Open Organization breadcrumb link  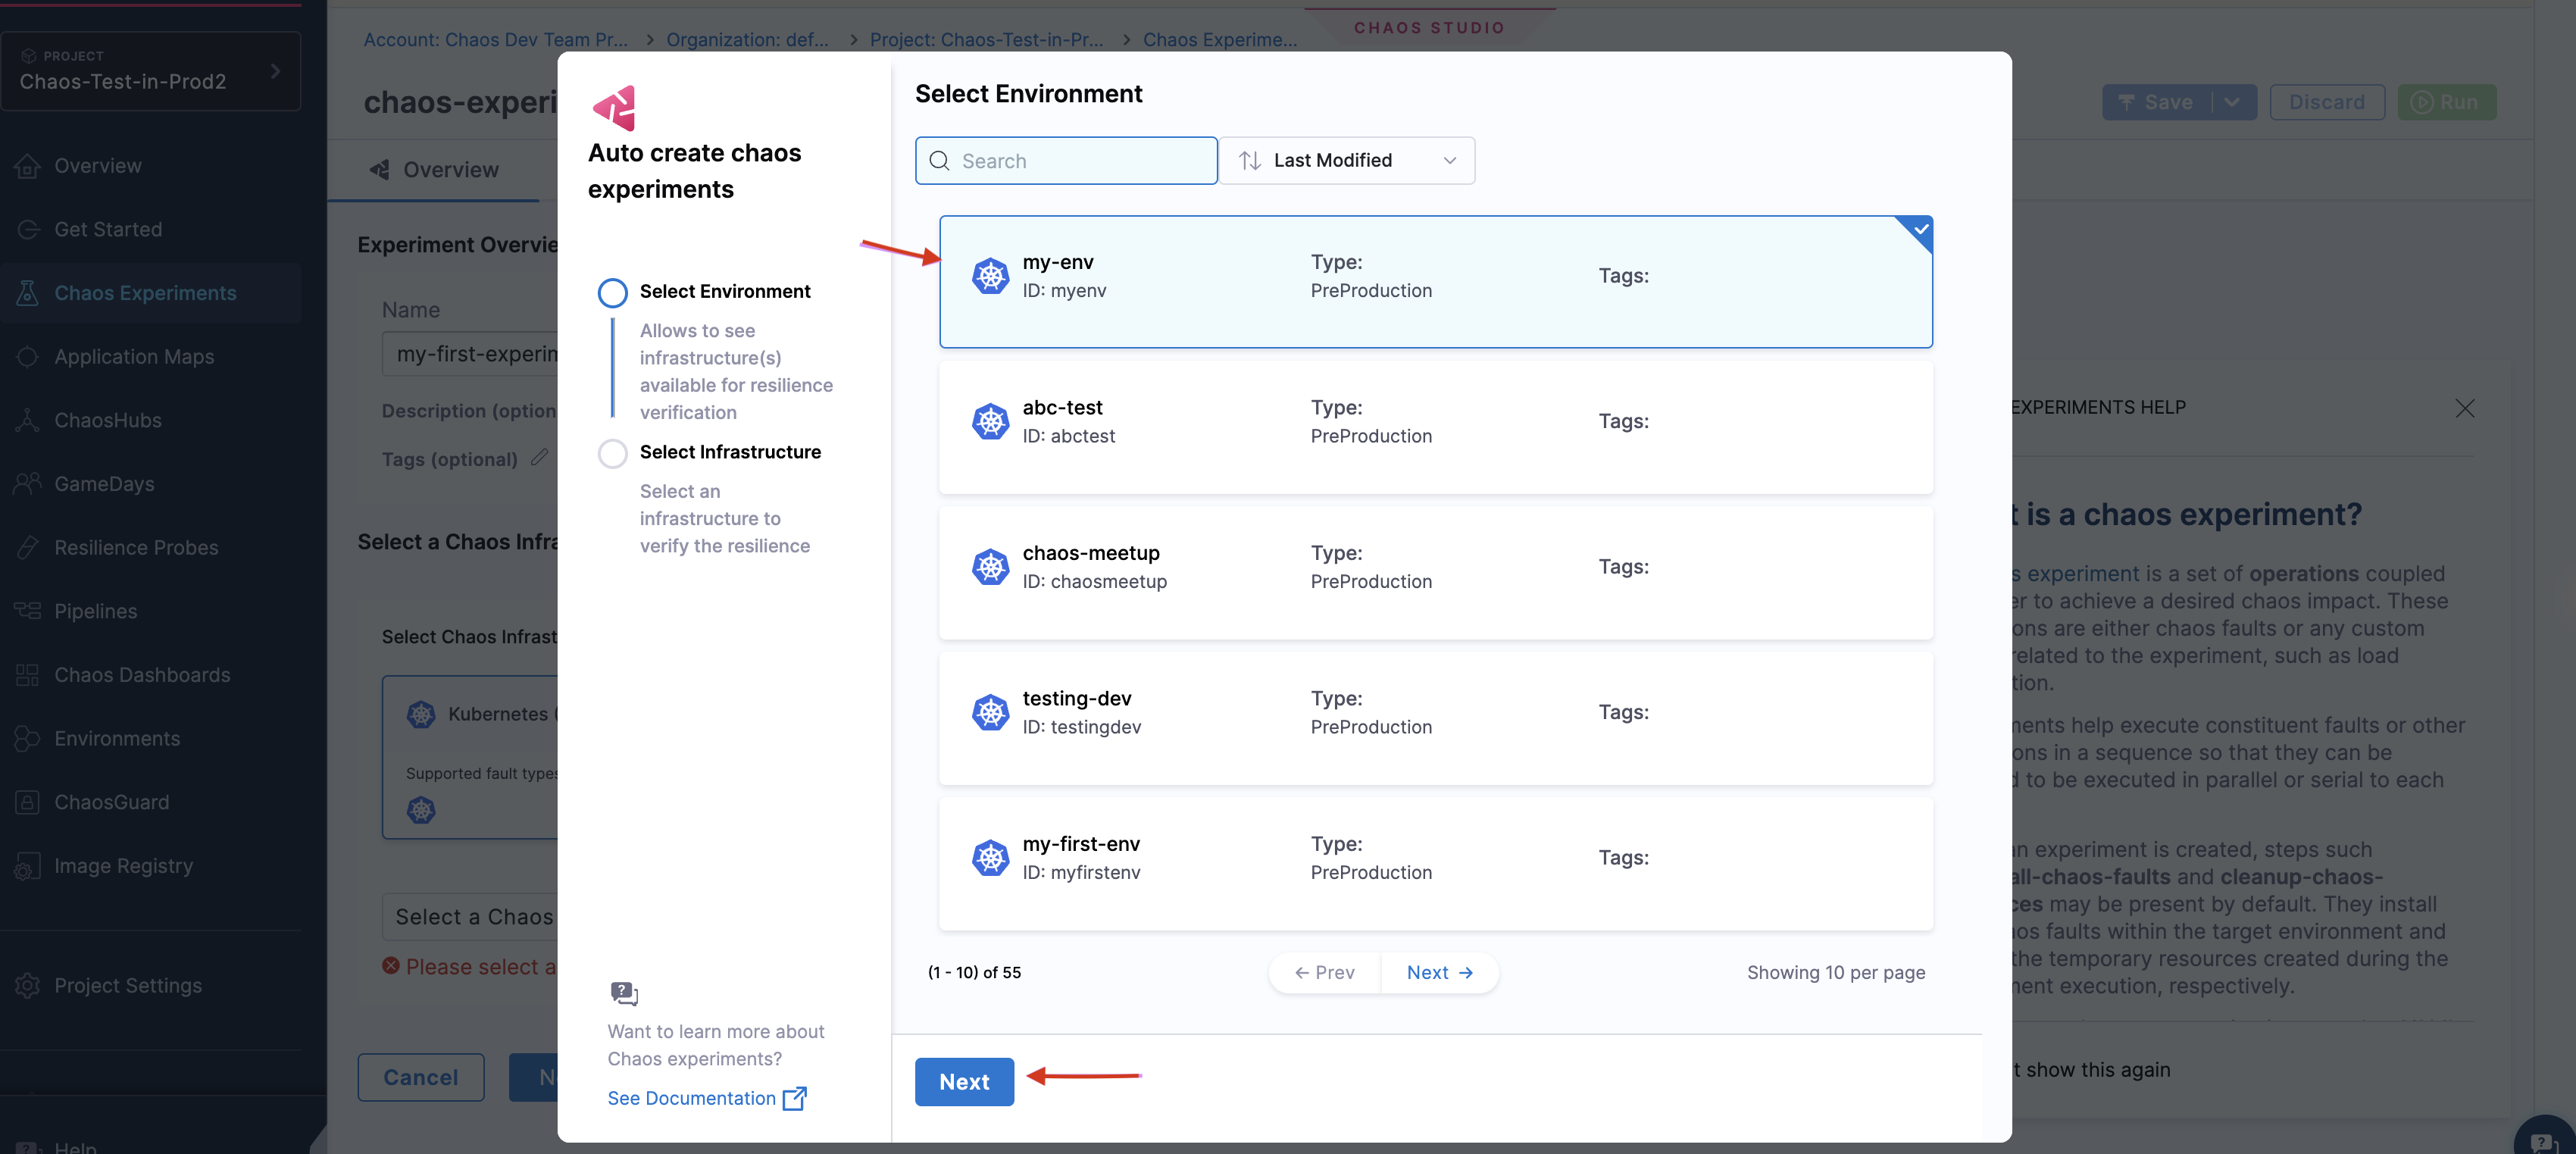747,40
